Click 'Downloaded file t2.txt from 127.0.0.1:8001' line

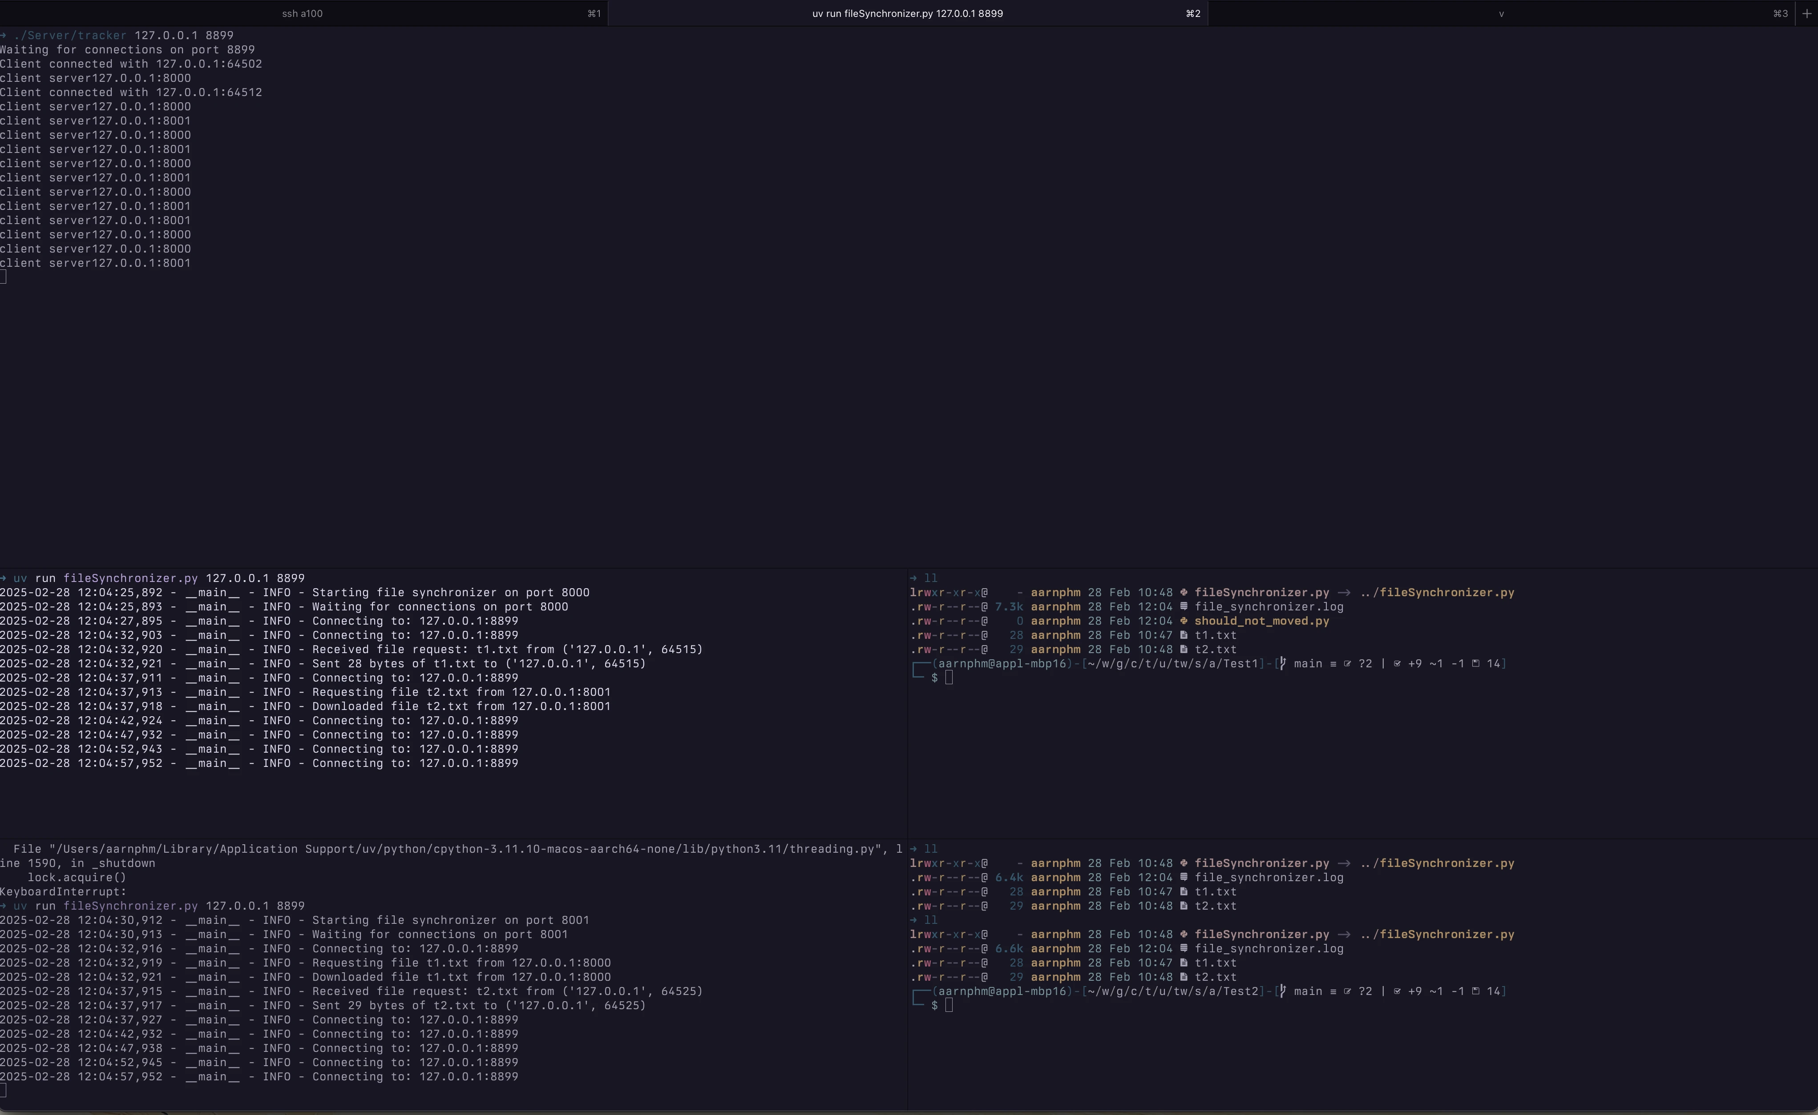point(306,706)
